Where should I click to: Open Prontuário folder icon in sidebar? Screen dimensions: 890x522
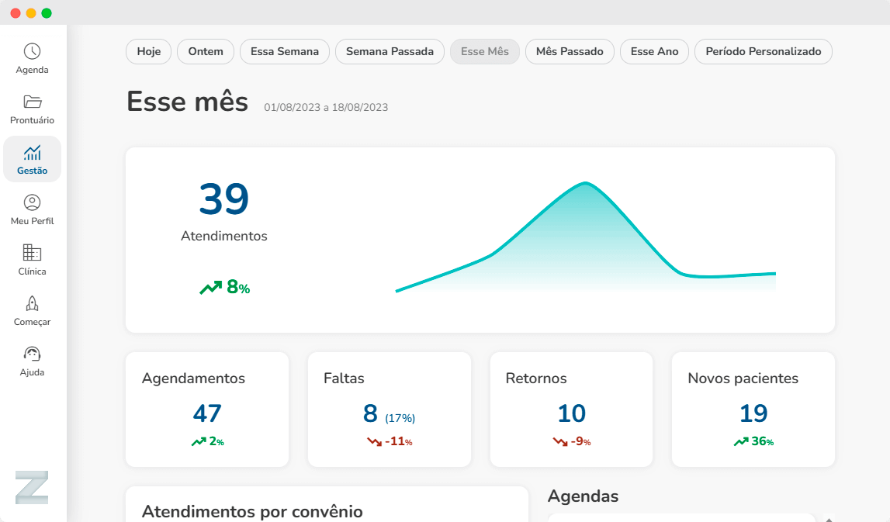32,102
